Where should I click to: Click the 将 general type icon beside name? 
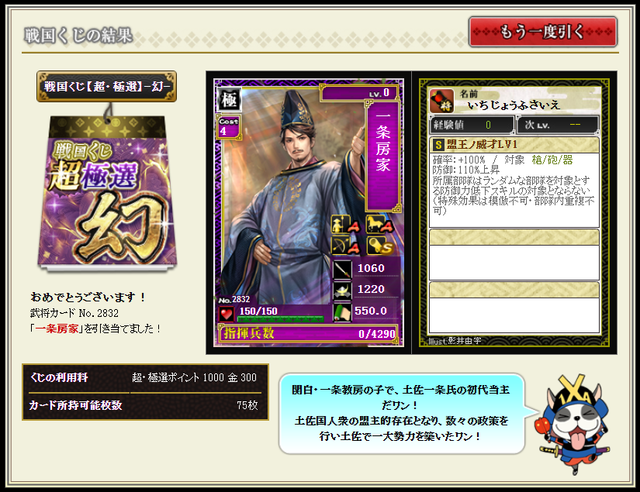click(441, 101)
